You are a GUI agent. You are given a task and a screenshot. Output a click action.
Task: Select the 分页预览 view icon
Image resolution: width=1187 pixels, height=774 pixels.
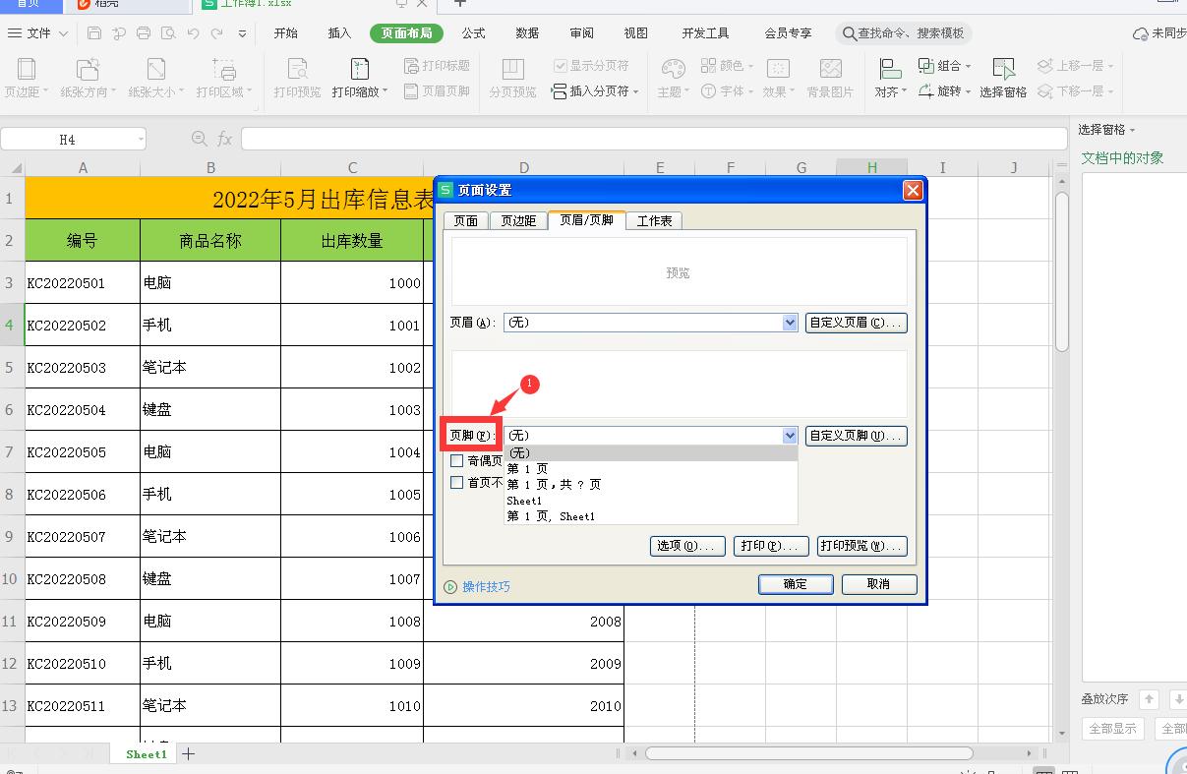tap(511, 77)
